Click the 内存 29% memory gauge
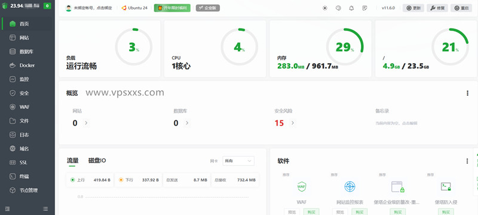Screen dimensions: 478x215 tap(345, 47)
